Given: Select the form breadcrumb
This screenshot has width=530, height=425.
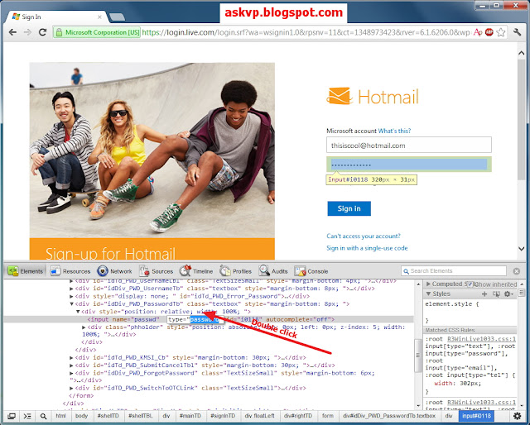Looking at the screenshot, I should click(x=328, y=416).
